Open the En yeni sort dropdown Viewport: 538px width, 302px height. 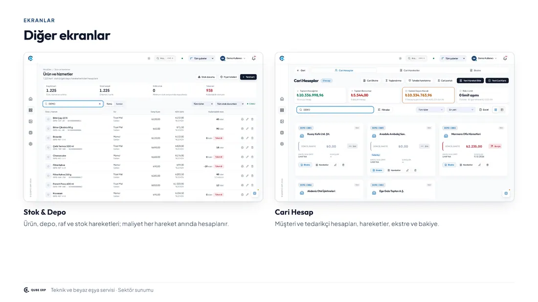coord(461,110)
